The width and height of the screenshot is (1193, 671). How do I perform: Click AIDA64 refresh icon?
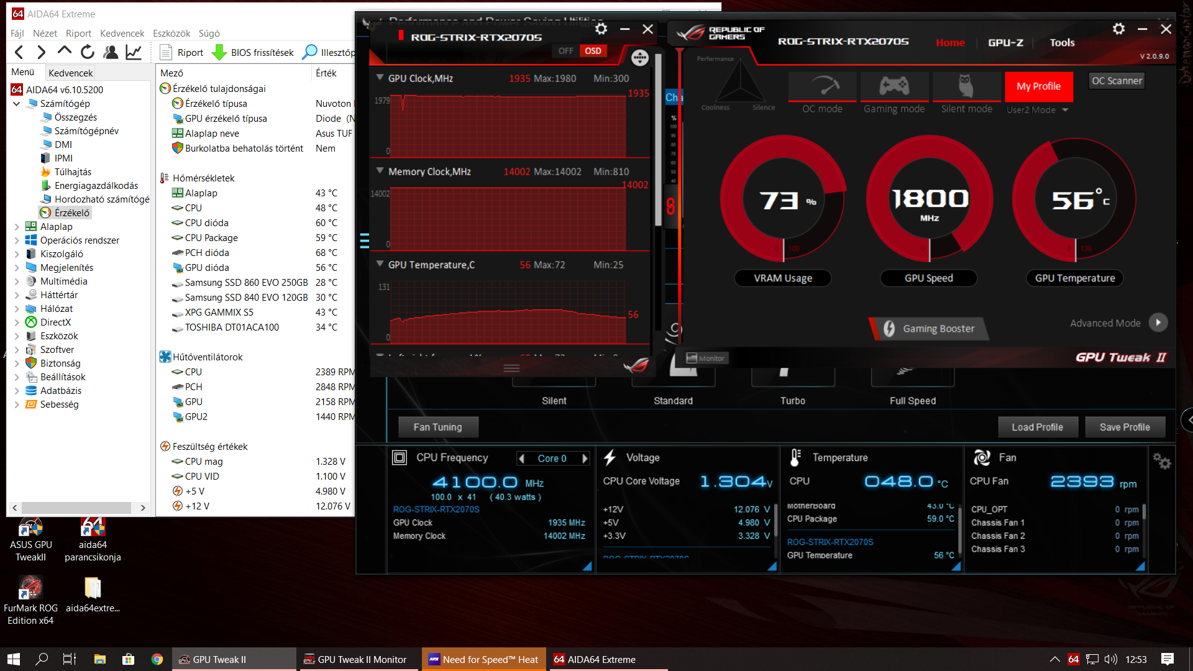88,52
